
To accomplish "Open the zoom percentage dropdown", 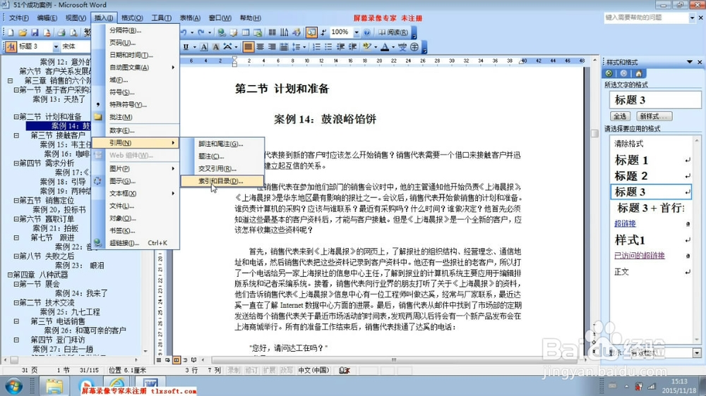I will (x=357, y=32).
